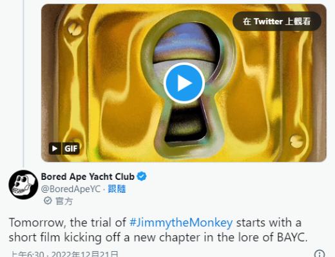Open the @BoredApeYC handle
Screen dimensions: 335x257
(71, 189)
